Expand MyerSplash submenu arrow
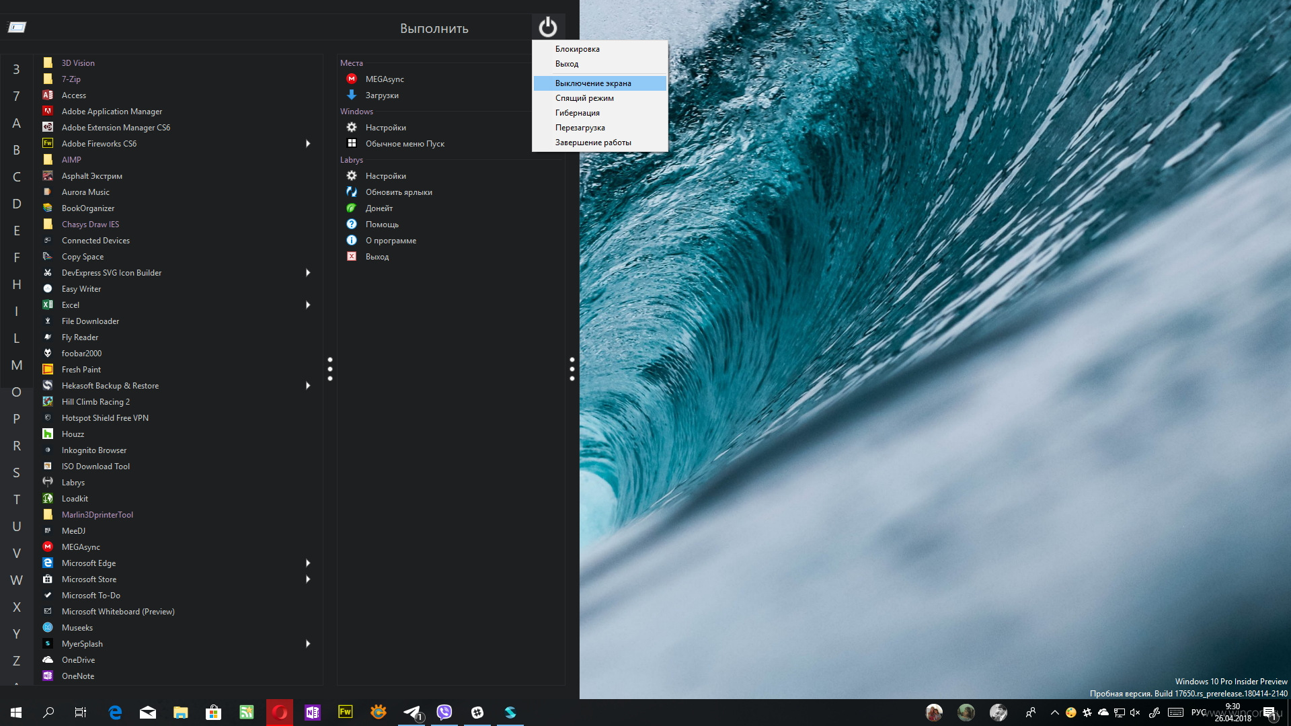 (308, 644)
